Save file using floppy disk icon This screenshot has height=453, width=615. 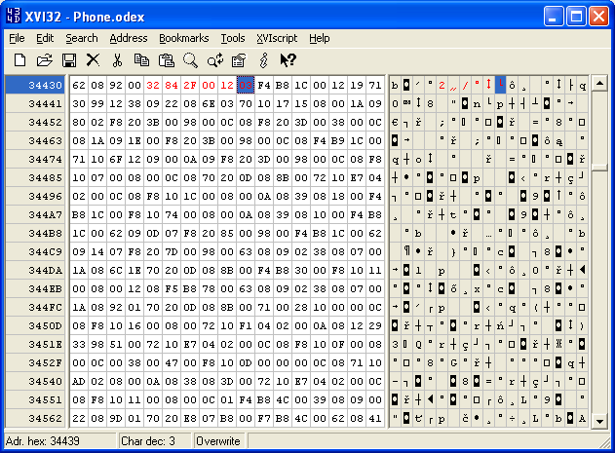click(69, 60)
